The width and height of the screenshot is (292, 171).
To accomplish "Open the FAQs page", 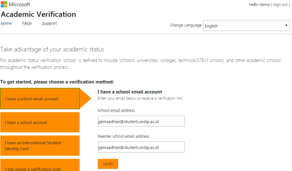I will [27, 23].
